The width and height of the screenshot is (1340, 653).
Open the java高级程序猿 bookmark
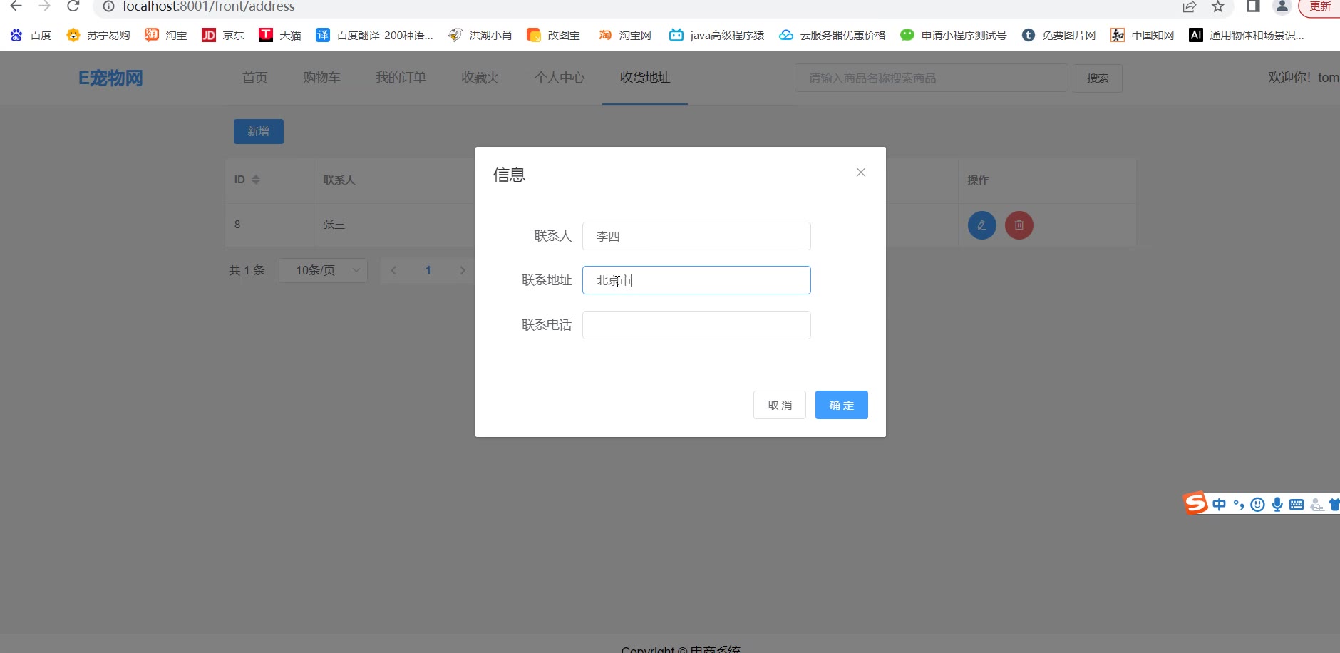pos(716,35)
